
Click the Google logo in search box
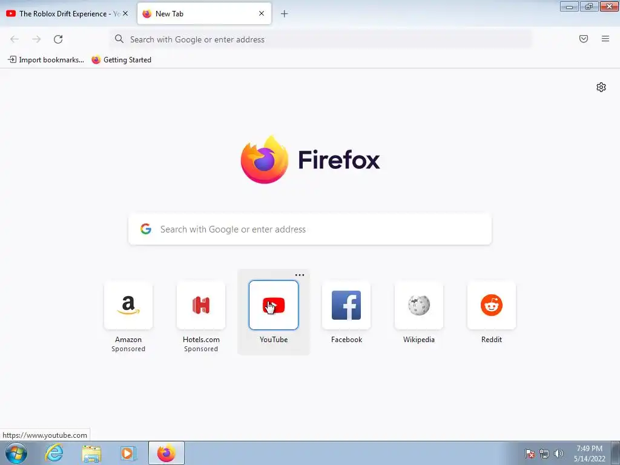[146, 229]
